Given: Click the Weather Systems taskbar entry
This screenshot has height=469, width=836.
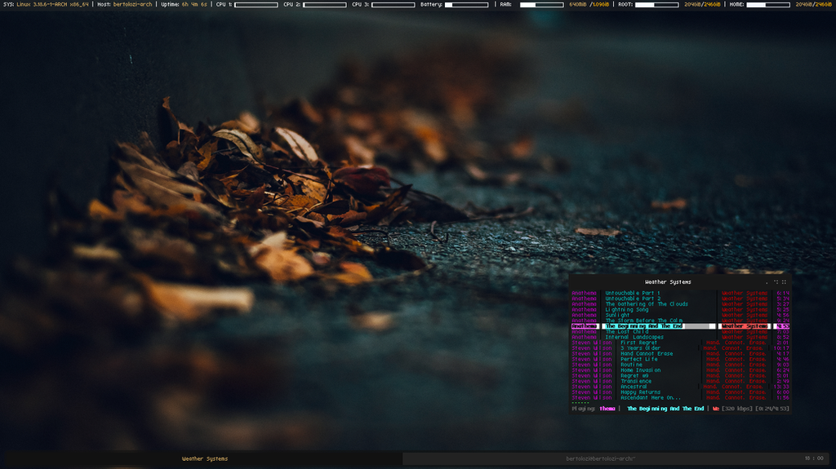Looking at the screenshot, I should (205, 458).
